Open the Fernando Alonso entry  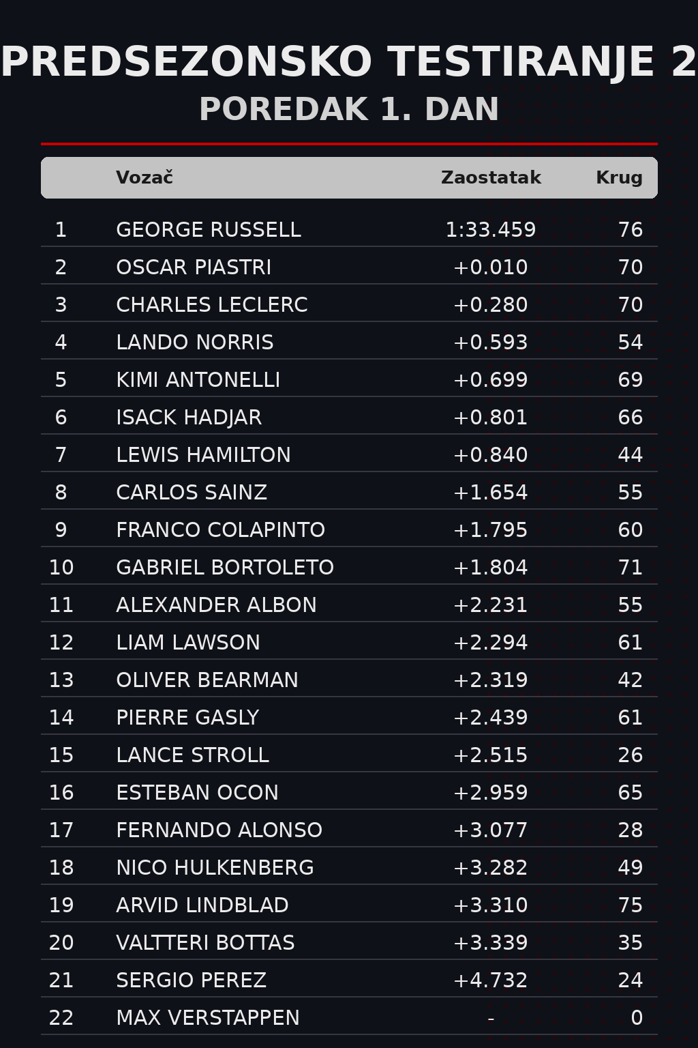pyautogui.click(x=219, y=830)
